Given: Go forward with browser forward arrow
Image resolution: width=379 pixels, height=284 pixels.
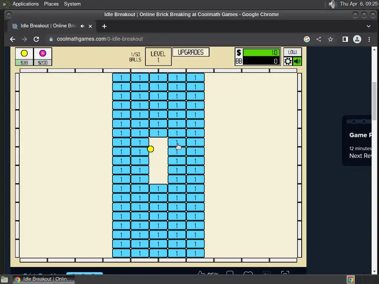Looking at the screenshot, I should coord(24,39).
